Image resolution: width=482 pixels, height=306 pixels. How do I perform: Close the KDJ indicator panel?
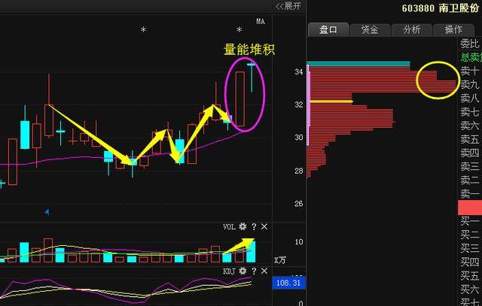[264, 271]
